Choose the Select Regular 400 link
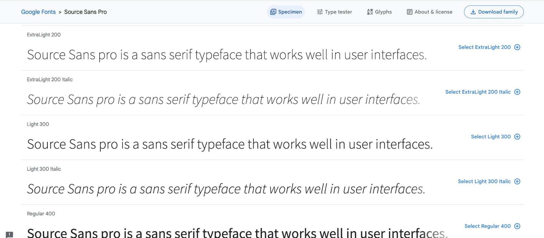 pyautogui.click(x=487, y=226)
